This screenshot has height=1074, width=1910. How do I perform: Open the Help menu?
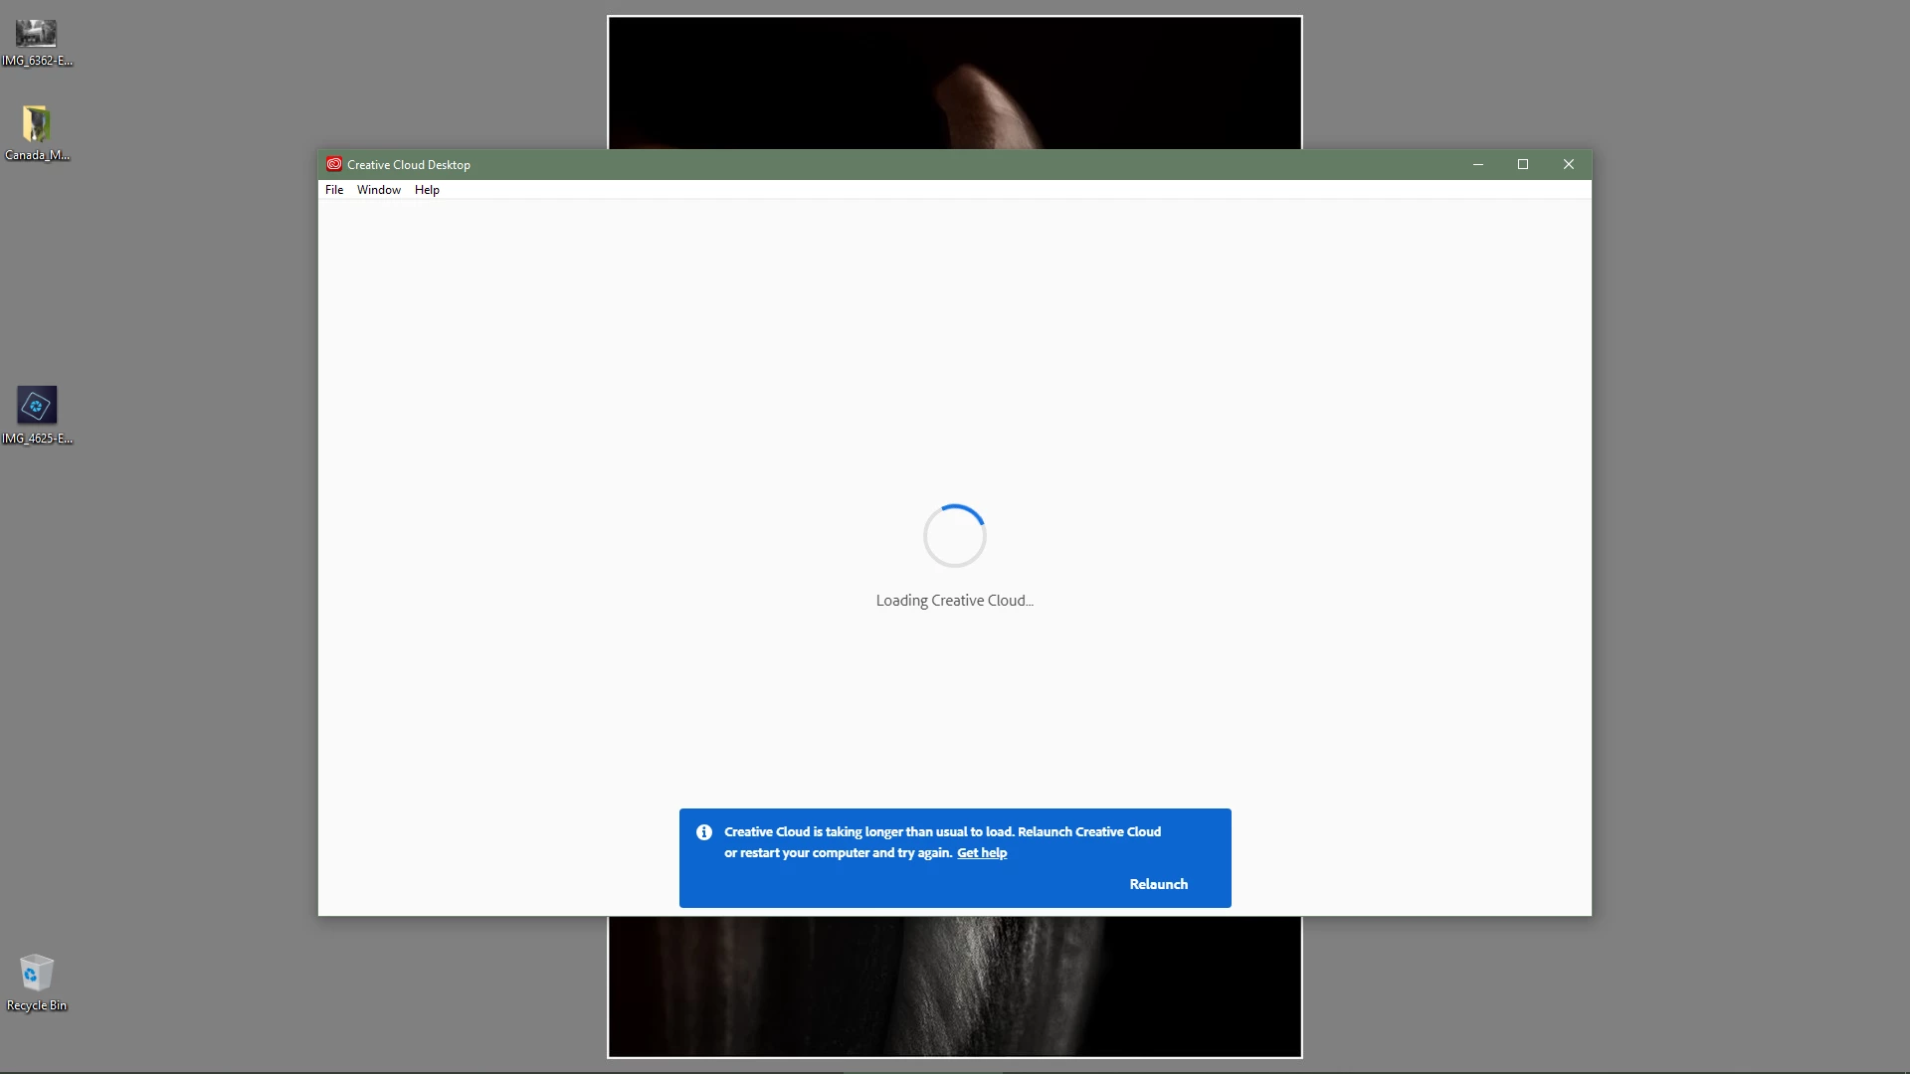pyautogui.click(x=427, y=190)
